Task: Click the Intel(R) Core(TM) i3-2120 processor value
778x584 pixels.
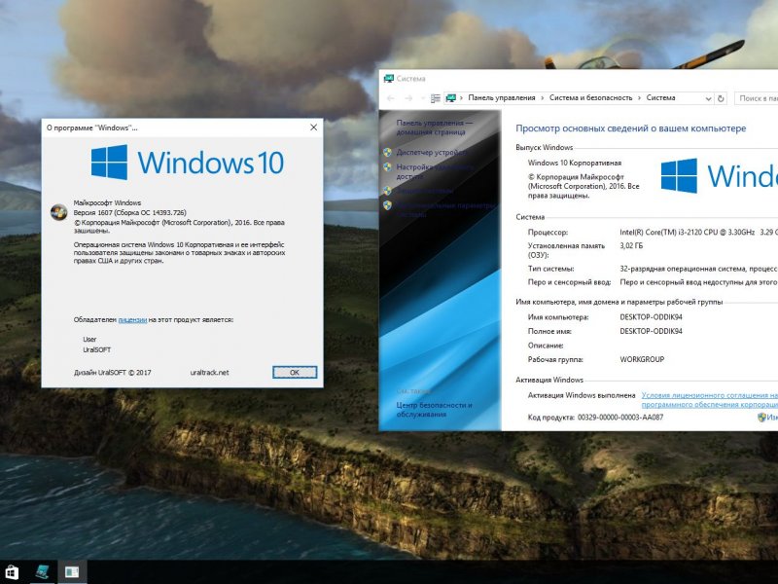Action: point(688,232)
